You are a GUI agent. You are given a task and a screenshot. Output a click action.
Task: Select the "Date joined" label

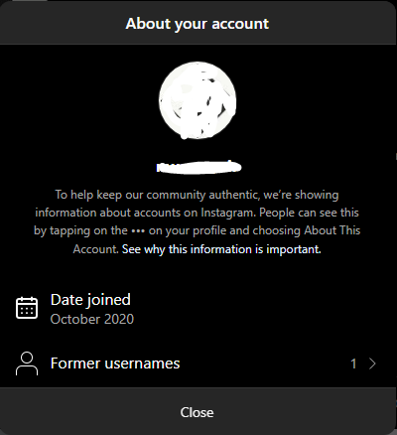pos(90,300)
